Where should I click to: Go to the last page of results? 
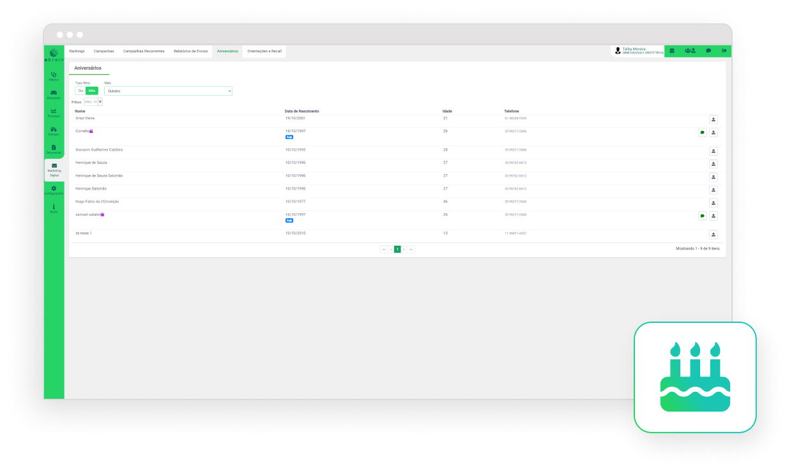coord(411,249)
